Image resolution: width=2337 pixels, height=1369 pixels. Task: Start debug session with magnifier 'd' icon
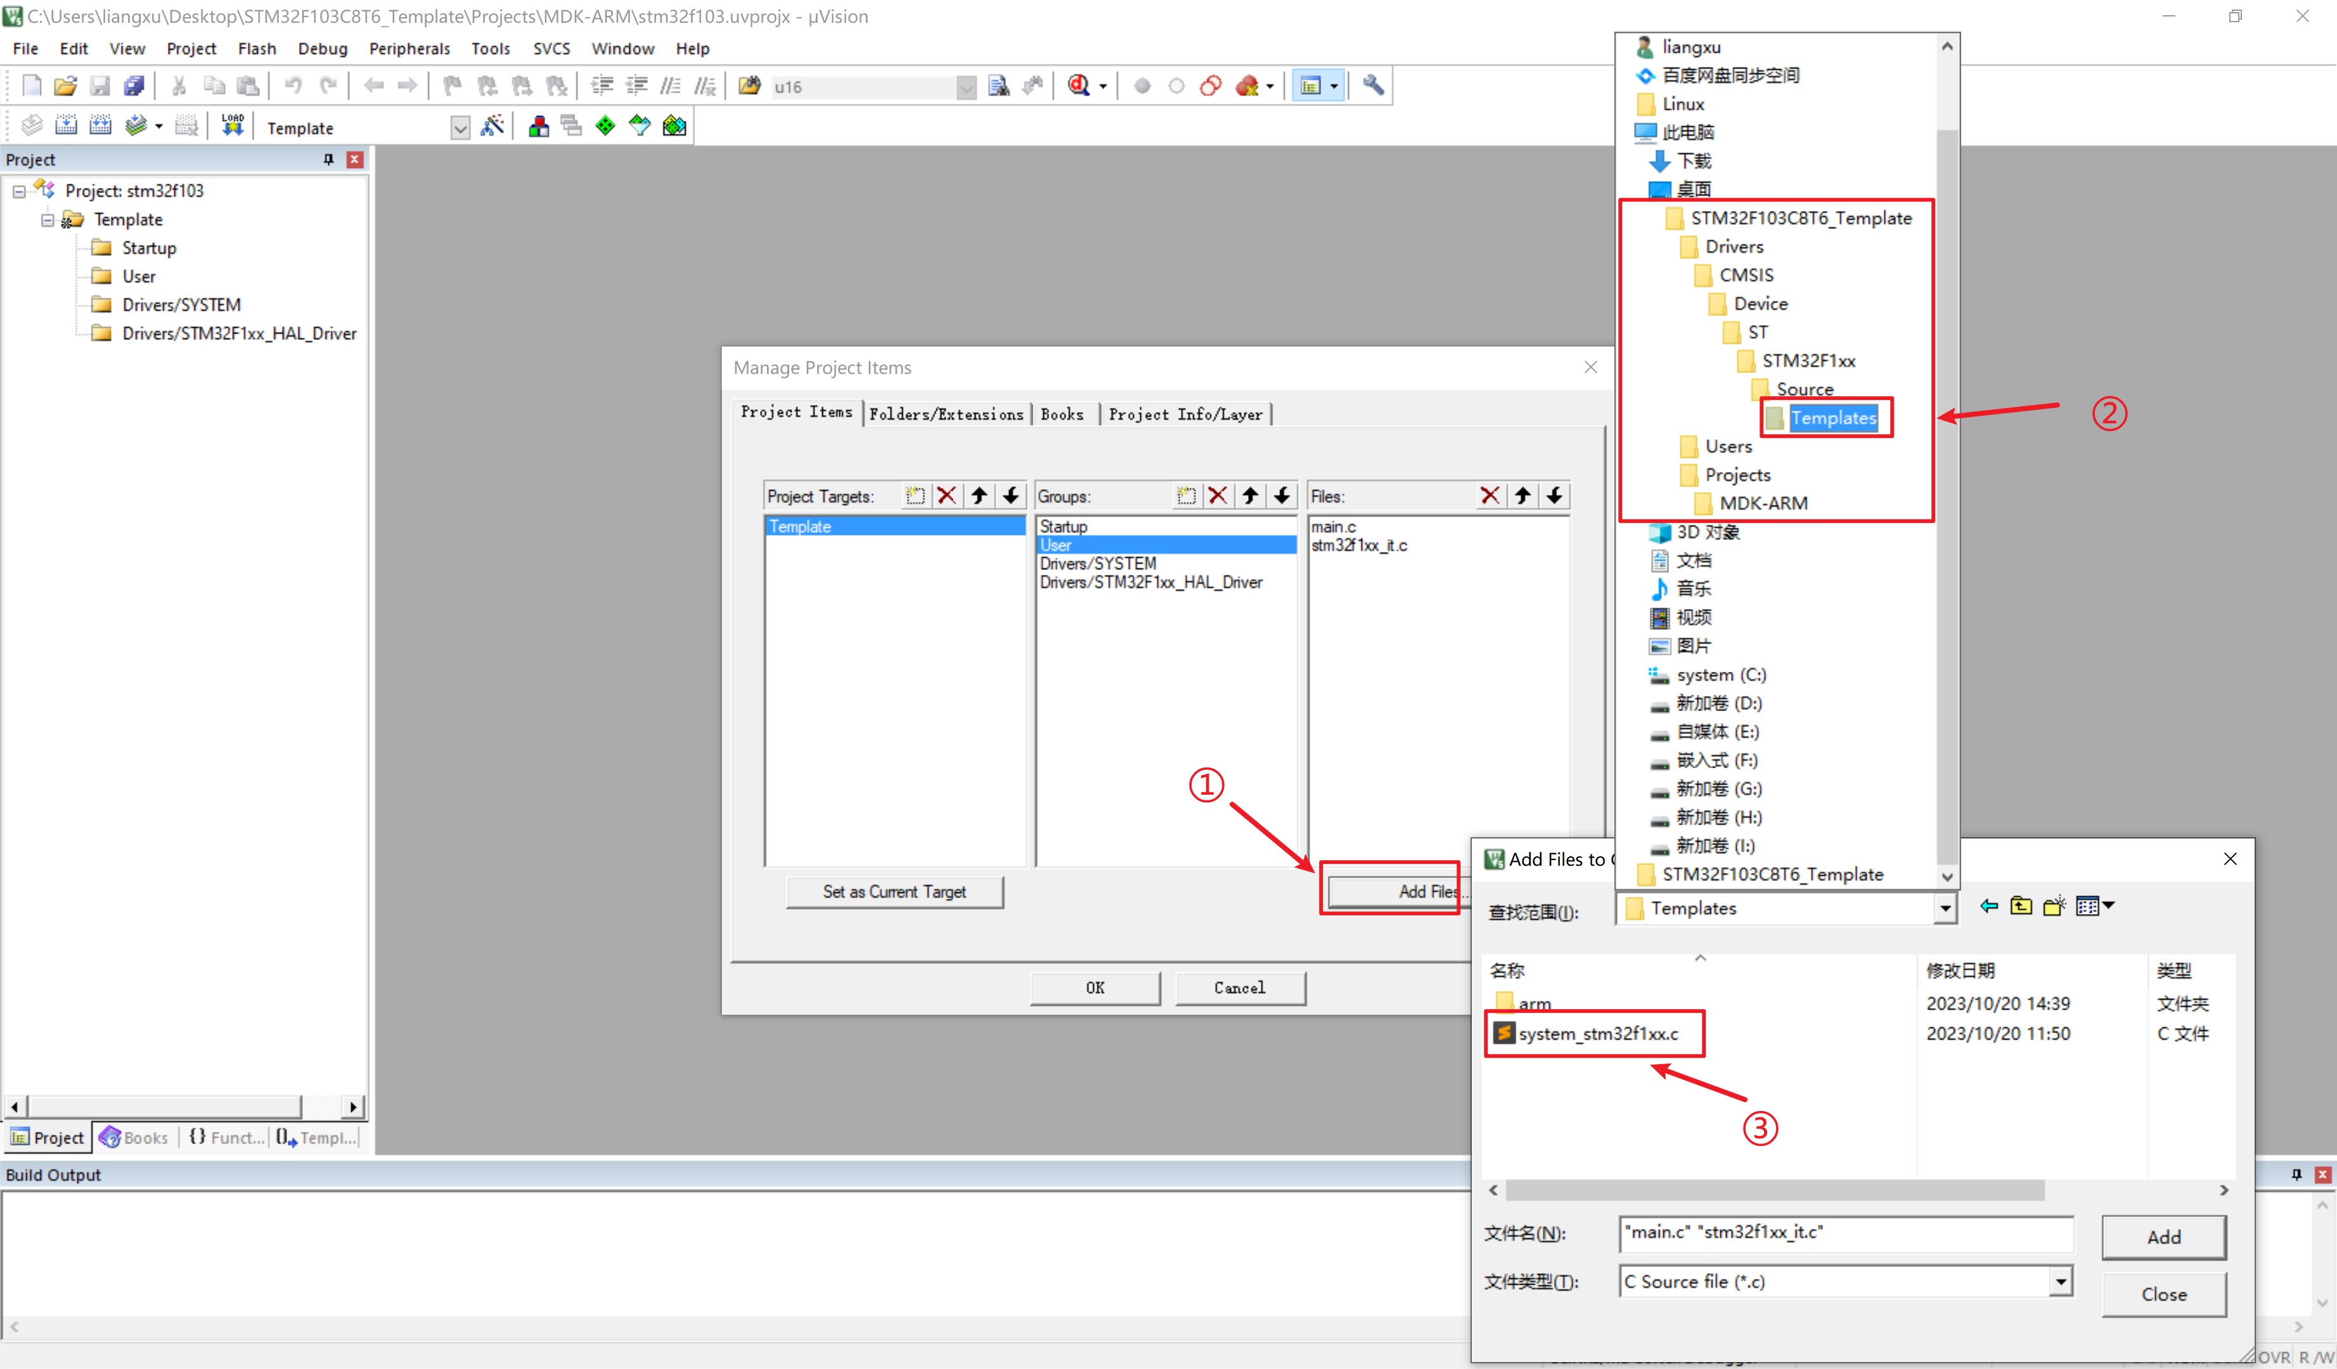[x=1078, y=86]
